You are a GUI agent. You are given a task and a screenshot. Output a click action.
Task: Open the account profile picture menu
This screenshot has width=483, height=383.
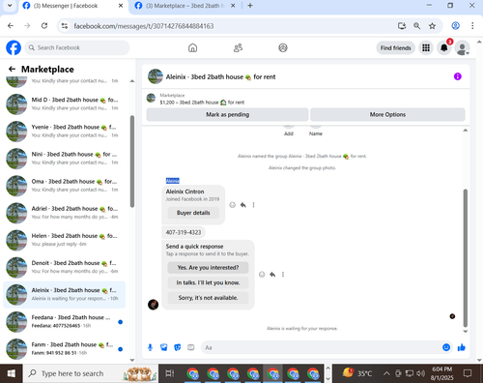pyautogui.click(x=462, y=48)
